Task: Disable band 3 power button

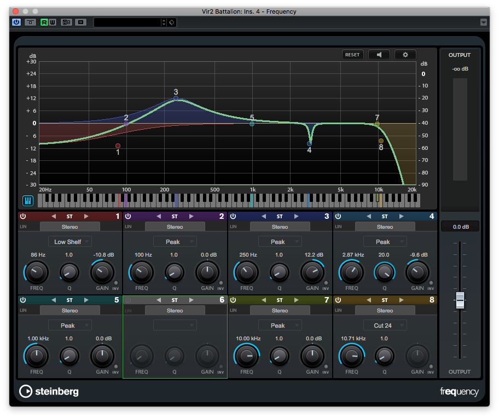Action: (233, 216)
